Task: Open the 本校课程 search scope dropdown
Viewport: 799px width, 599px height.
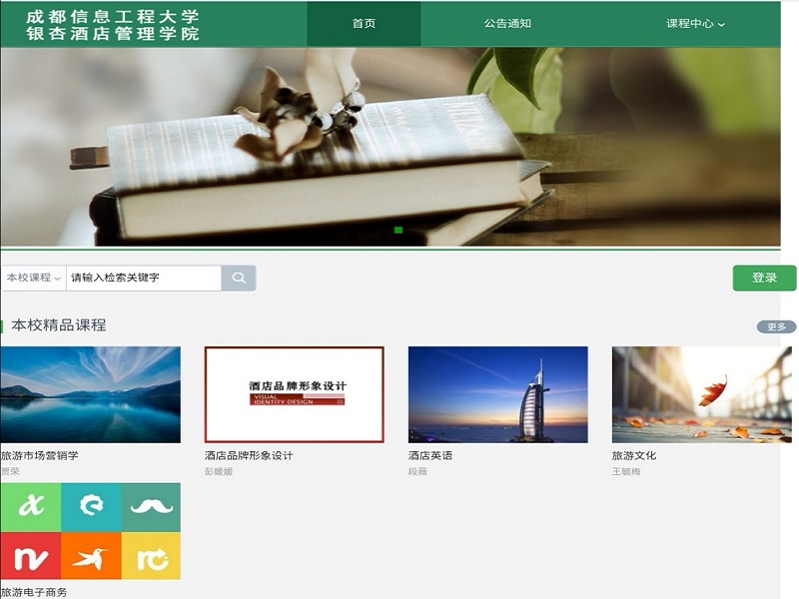Action: click(33, 278)
